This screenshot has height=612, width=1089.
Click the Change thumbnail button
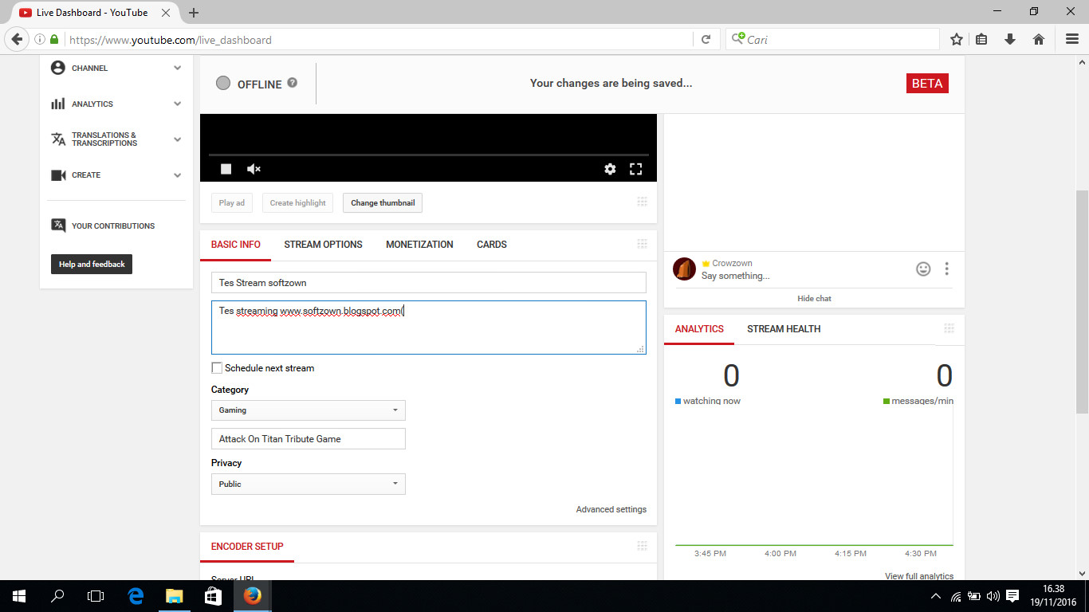point(383,203)
